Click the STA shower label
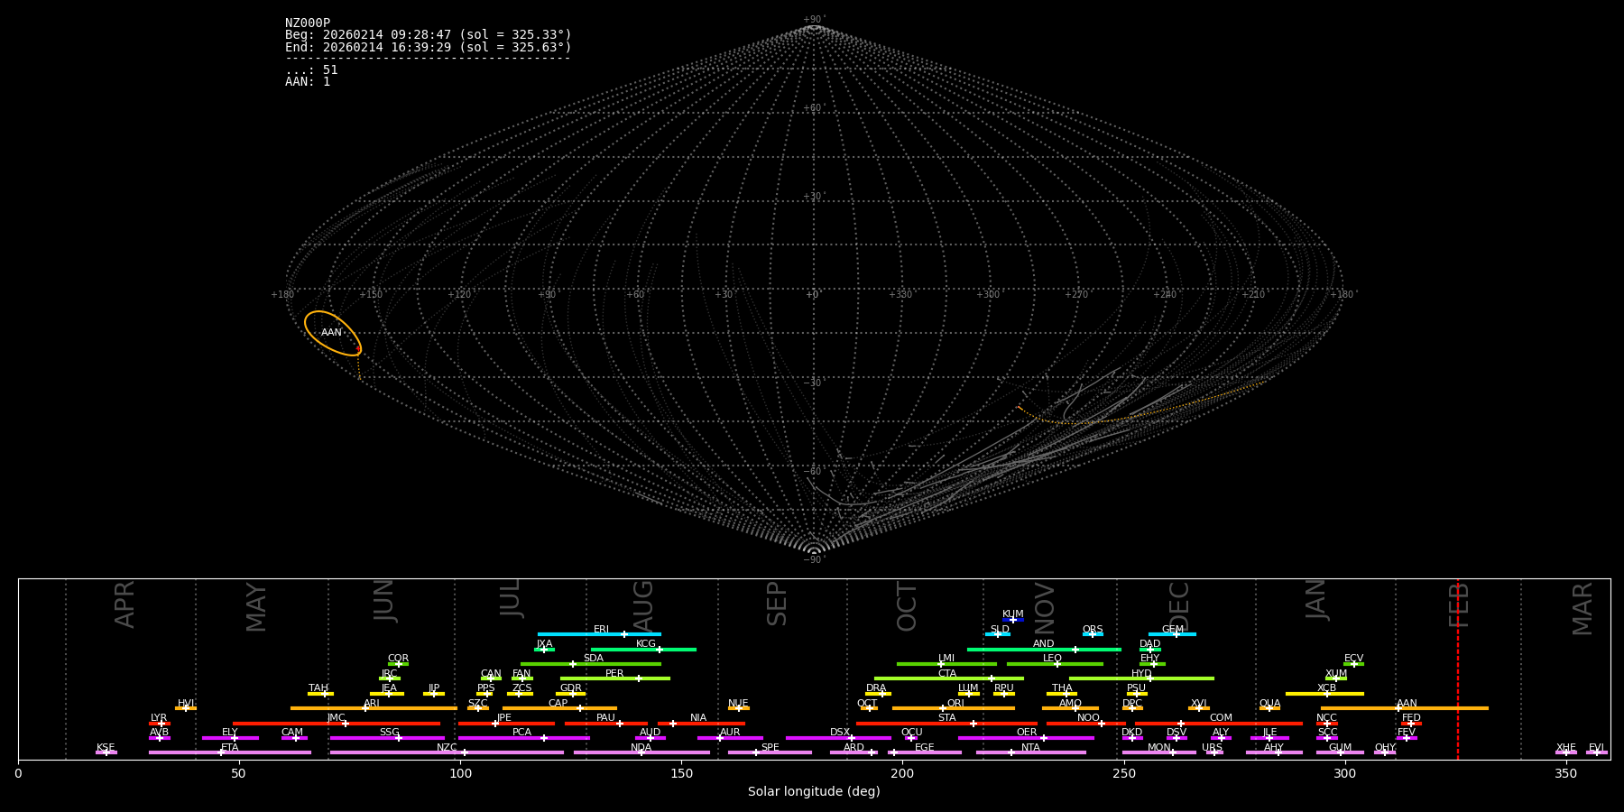This screenshot has width=1624, height=812. tap(946, 718)
